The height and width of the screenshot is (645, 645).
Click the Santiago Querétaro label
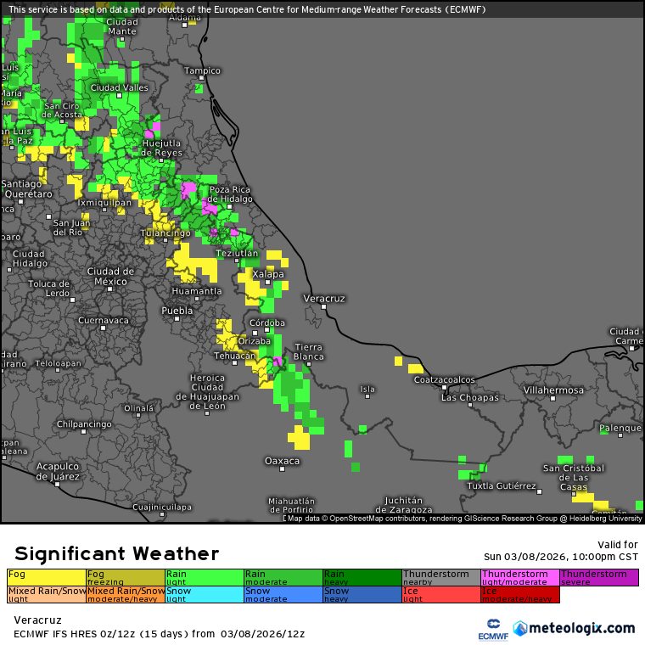pos(27,188)
